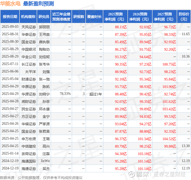Click the 2027预测净利润 column header
Image resolution: width=191 pixels, height=180 pixels.
click(165, 17)
